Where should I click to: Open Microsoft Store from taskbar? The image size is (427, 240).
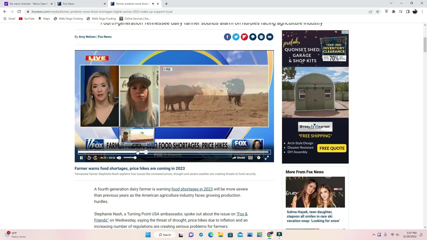(230, 235)
